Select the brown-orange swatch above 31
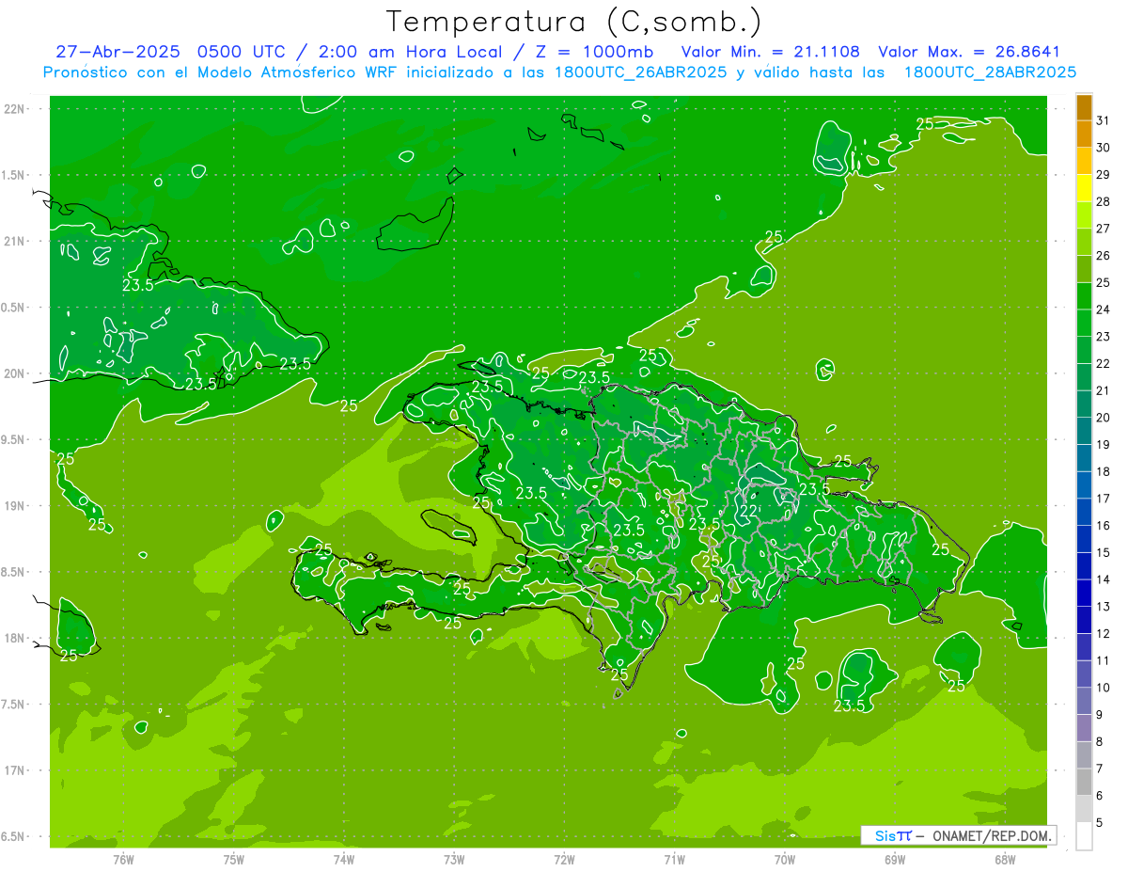This screenshot has width=1128, height=872. (x=1084, y=107)
